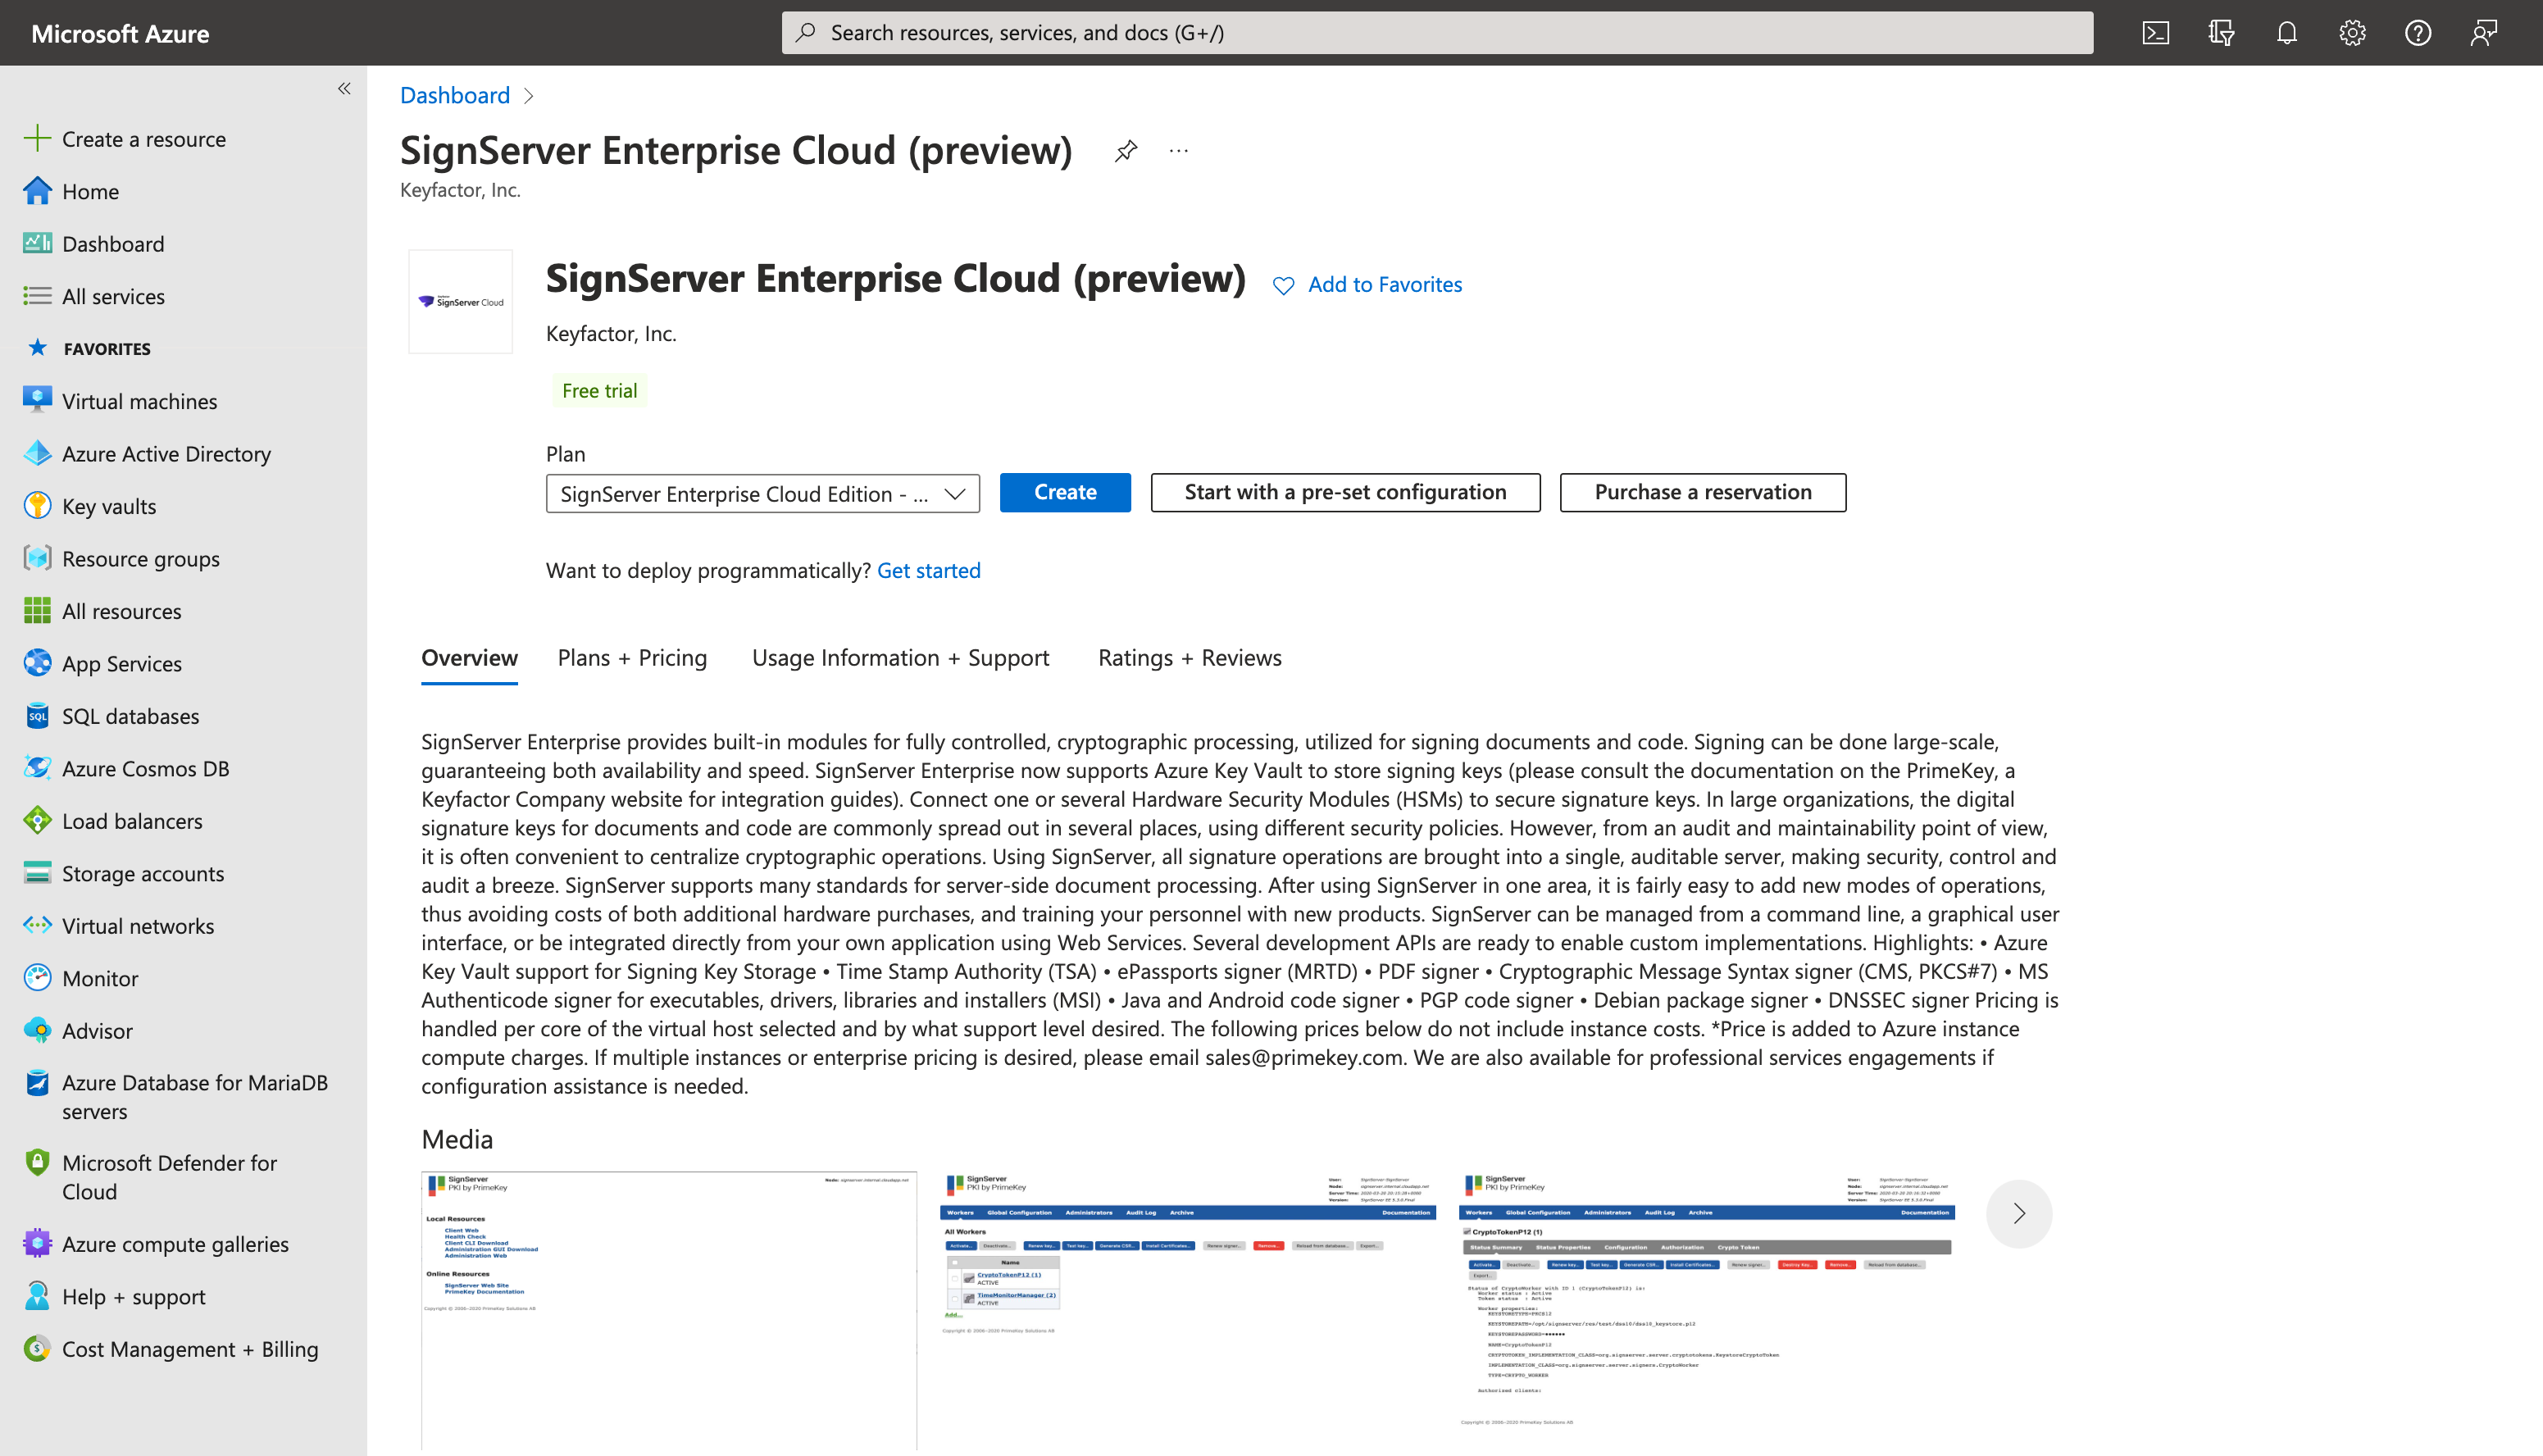Open portal settings gear icon
Image resolution: width=2543 pixels, height=1456 pixels.
[x=2352, y=33]
